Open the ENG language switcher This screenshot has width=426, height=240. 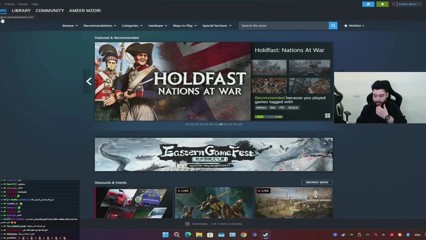click(417, 235)
